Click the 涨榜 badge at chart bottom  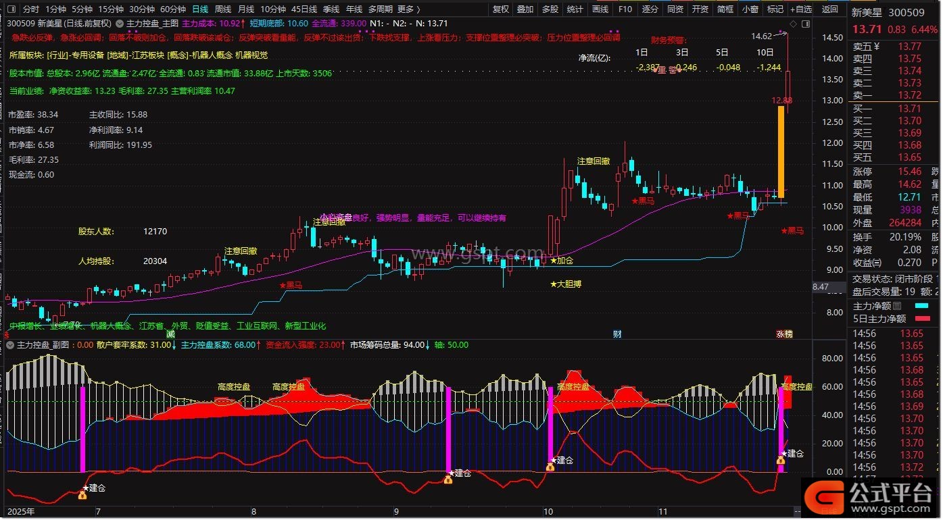pyautogui.click(x=784, y=334)
